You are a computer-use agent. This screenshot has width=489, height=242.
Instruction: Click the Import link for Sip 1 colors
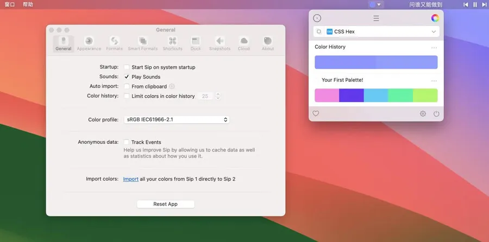click(x=130, y=179)
